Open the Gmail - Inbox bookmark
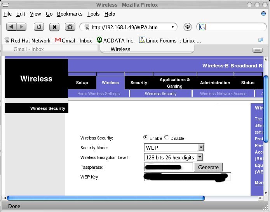 [x=73, y=41]
